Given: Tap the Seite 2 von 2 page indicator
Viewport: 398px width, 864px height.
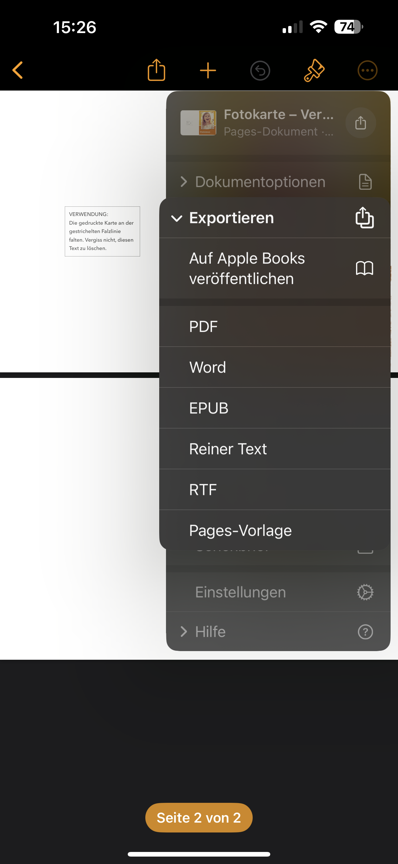Looking at the screenshot, I should [199, 818].
